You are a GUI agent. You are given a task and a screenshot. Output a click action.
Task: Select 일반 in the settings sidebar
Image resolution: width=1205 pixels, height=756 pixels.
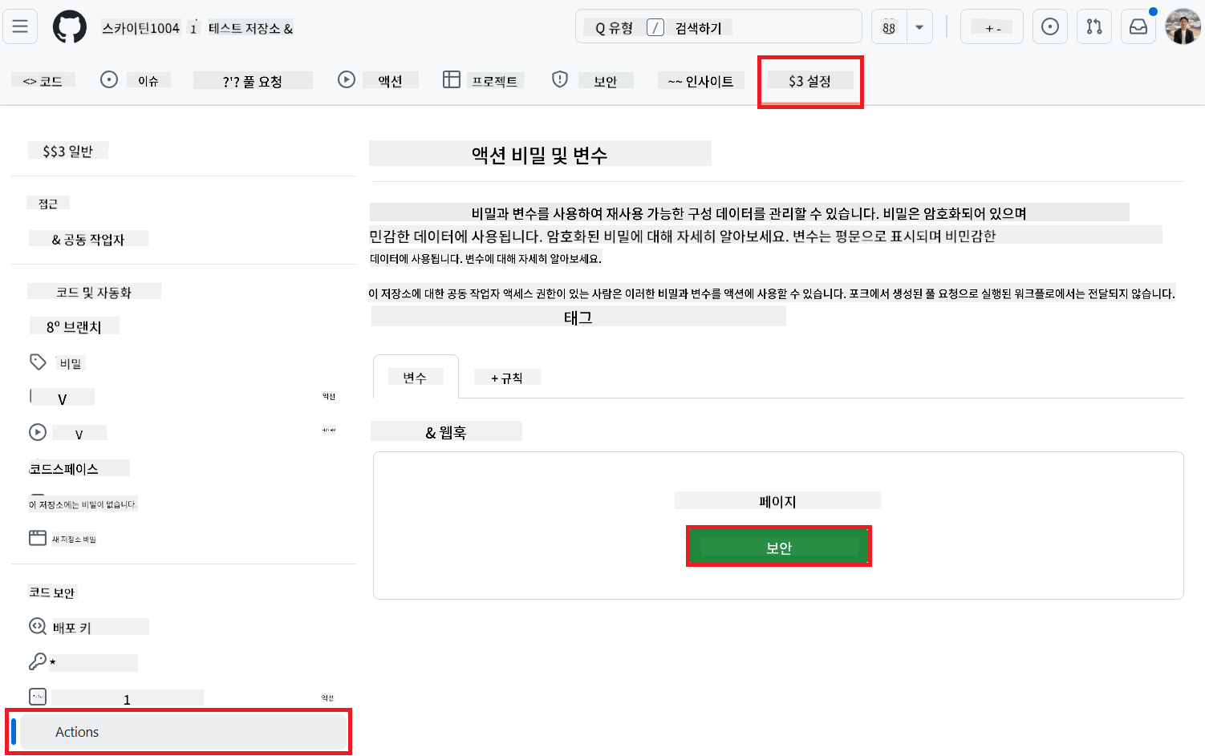[68, 151]
